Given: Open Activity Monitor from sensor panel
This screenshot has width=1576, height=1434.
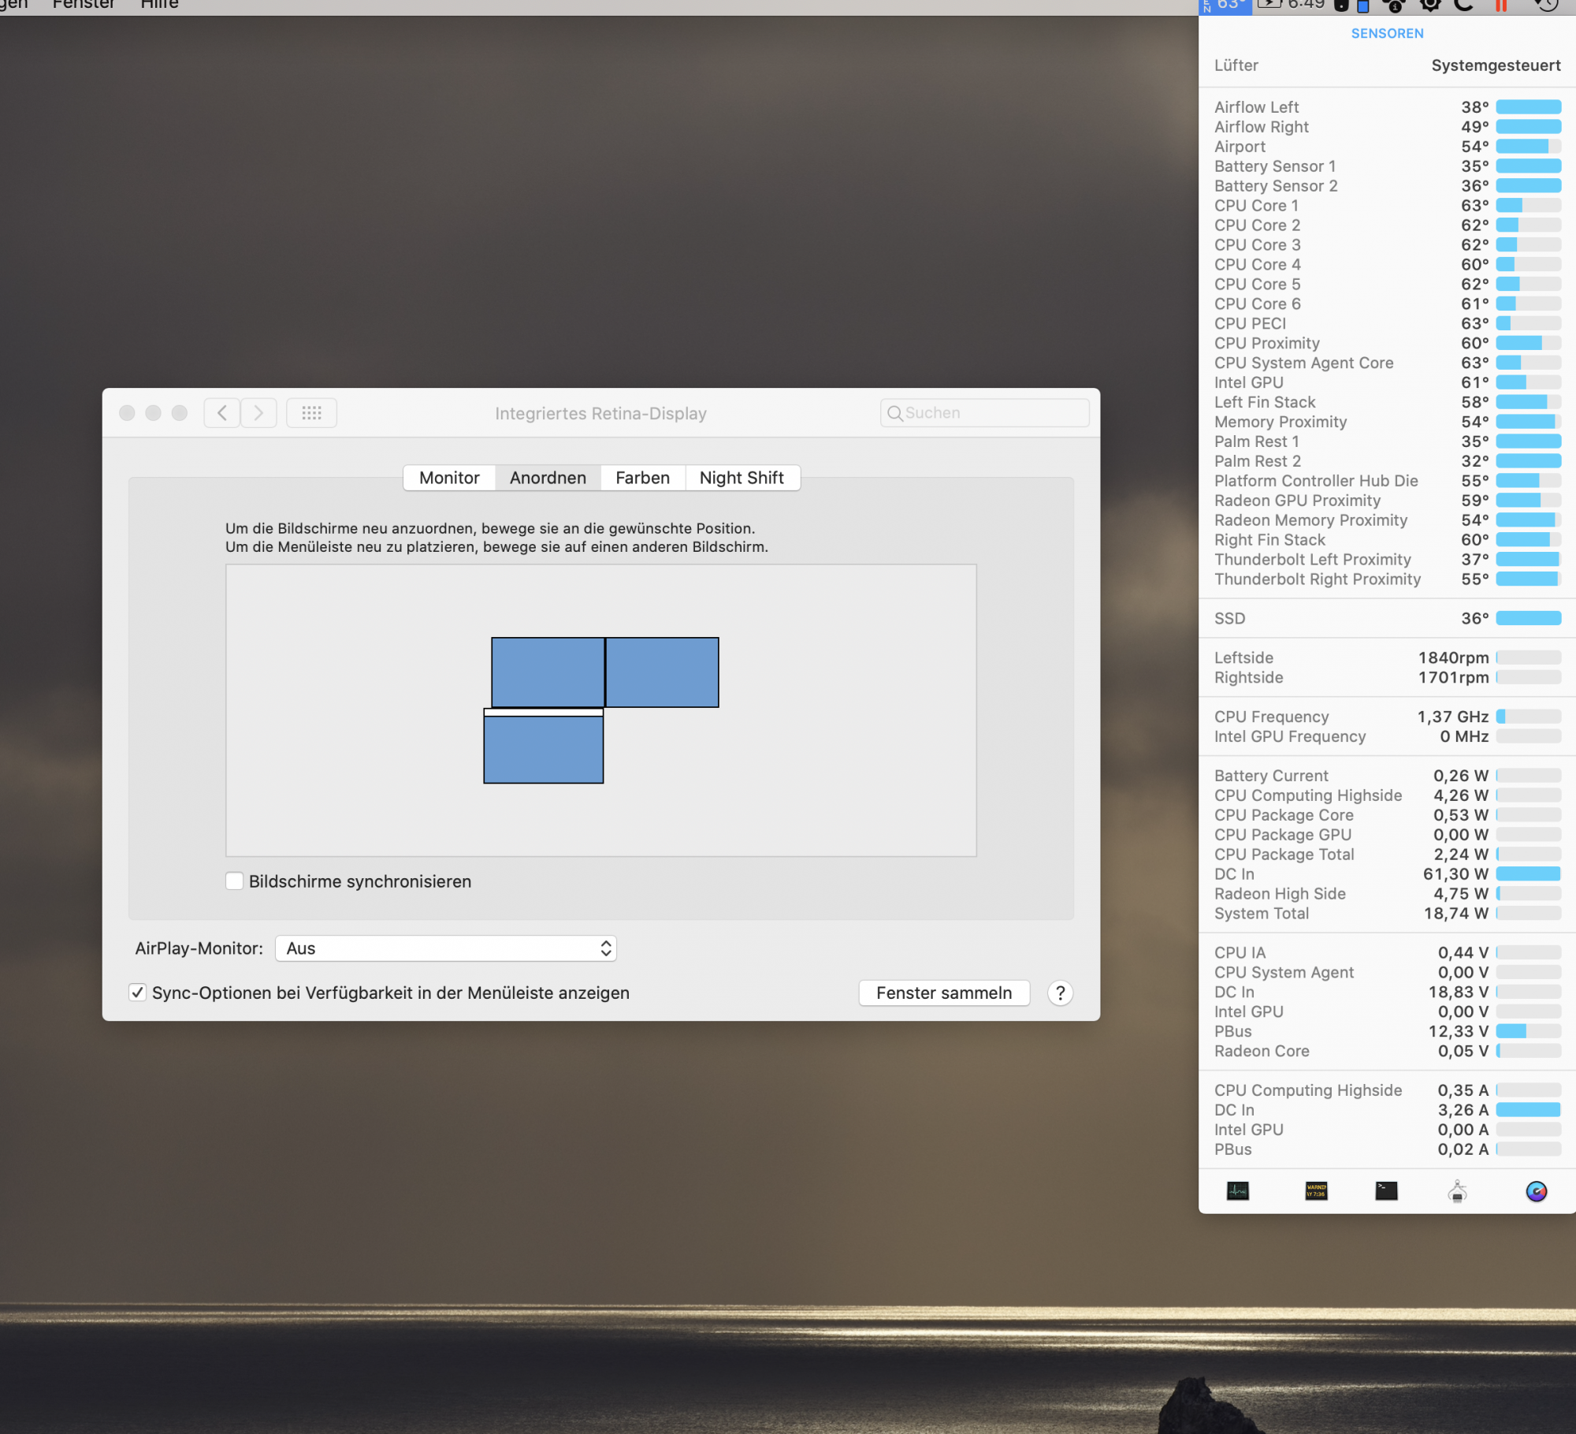Looking at the screenshot, I should point(1237,1190).
